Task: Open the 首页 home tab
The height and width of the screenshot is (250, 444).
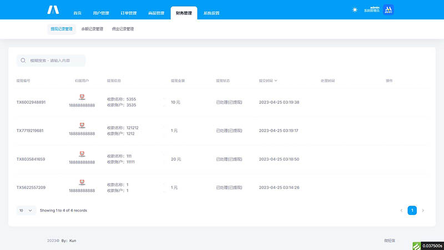Action: pyautogui.click(x=77, y=13)
